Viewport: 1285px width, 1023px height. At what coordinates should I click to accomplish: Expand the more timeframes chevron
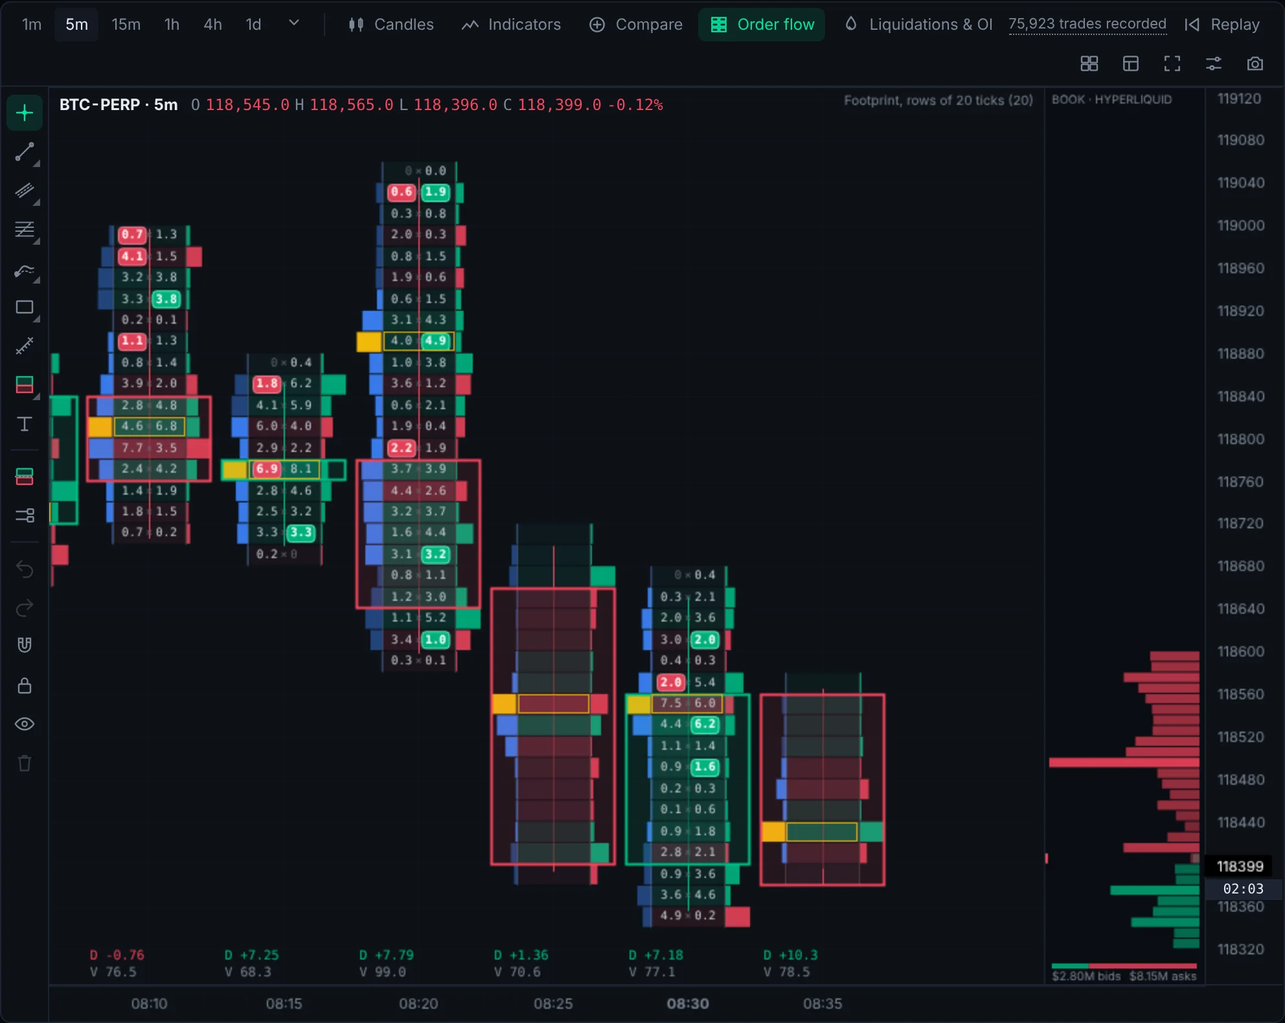tap(294, 23)
